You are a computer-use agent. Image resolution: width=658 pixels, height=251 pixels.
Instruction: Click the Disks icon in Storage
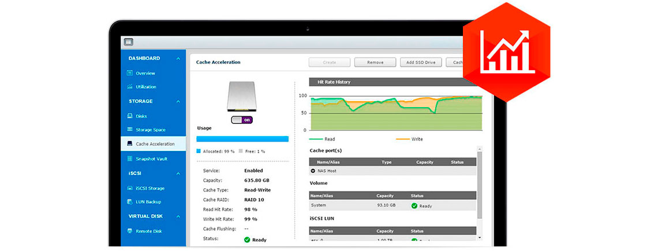tap(130, 116)
